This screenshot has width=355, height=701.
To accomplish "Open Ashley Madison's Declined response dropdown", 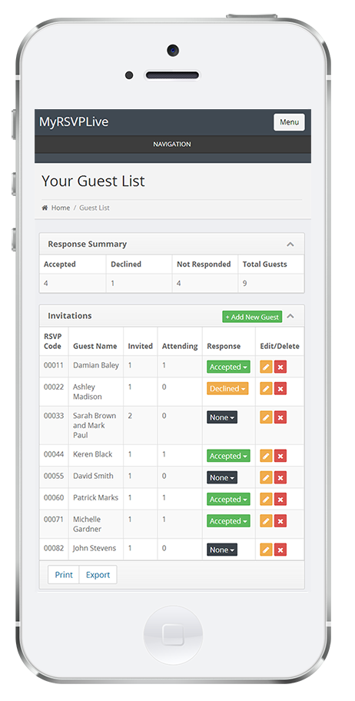I will click(227, 388).
